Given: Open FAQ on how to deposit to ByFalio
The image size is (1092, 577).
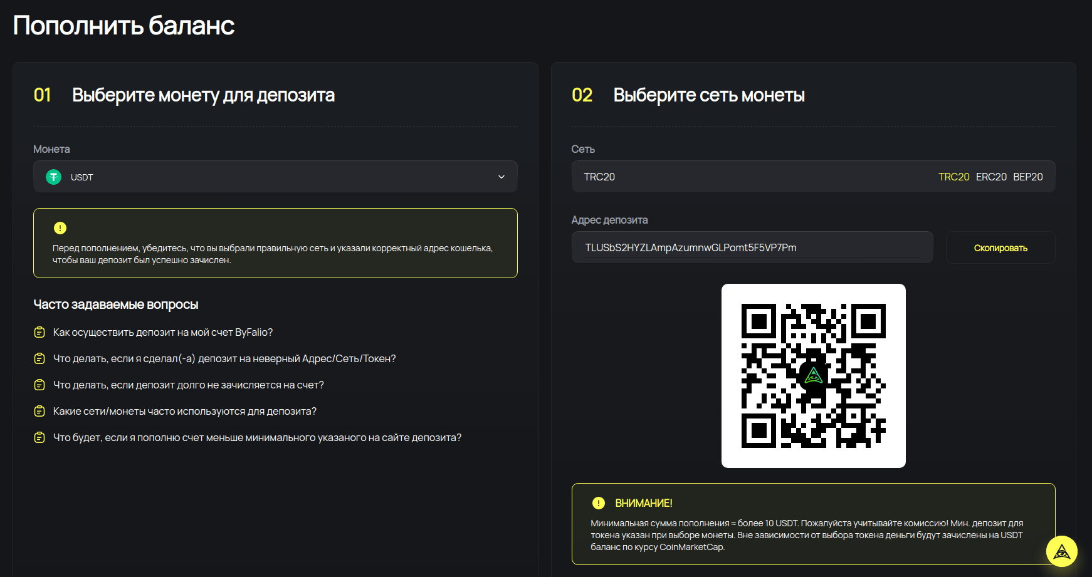Looking at the screenshot, I should coord(163,332).
